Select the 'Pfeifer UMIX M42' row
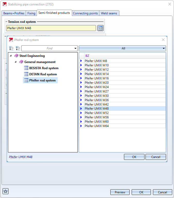 (x=122, y=104)
